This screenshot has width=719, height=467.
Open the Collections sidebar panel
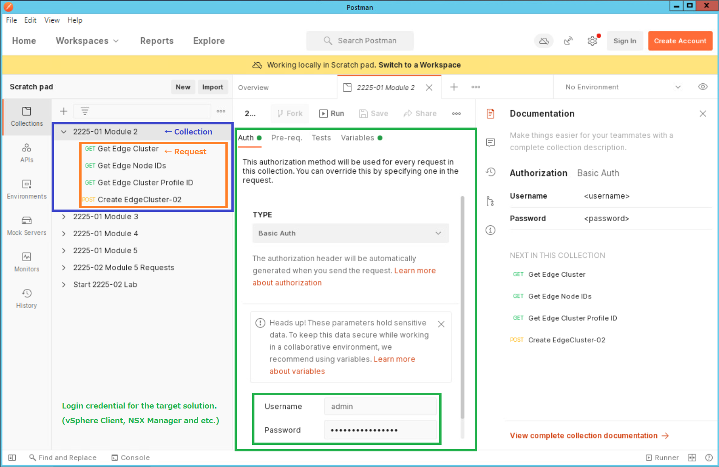tap(26, 117)
